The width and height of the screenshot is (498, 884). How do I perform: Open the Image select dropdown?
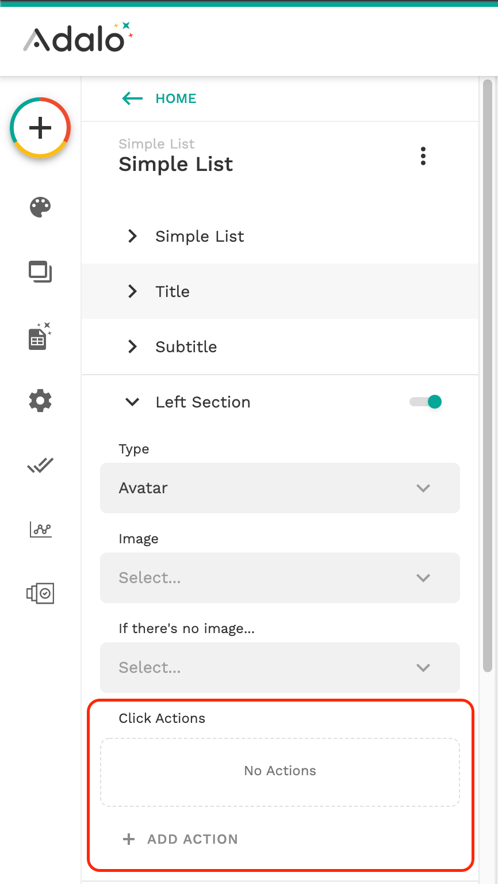280,578
